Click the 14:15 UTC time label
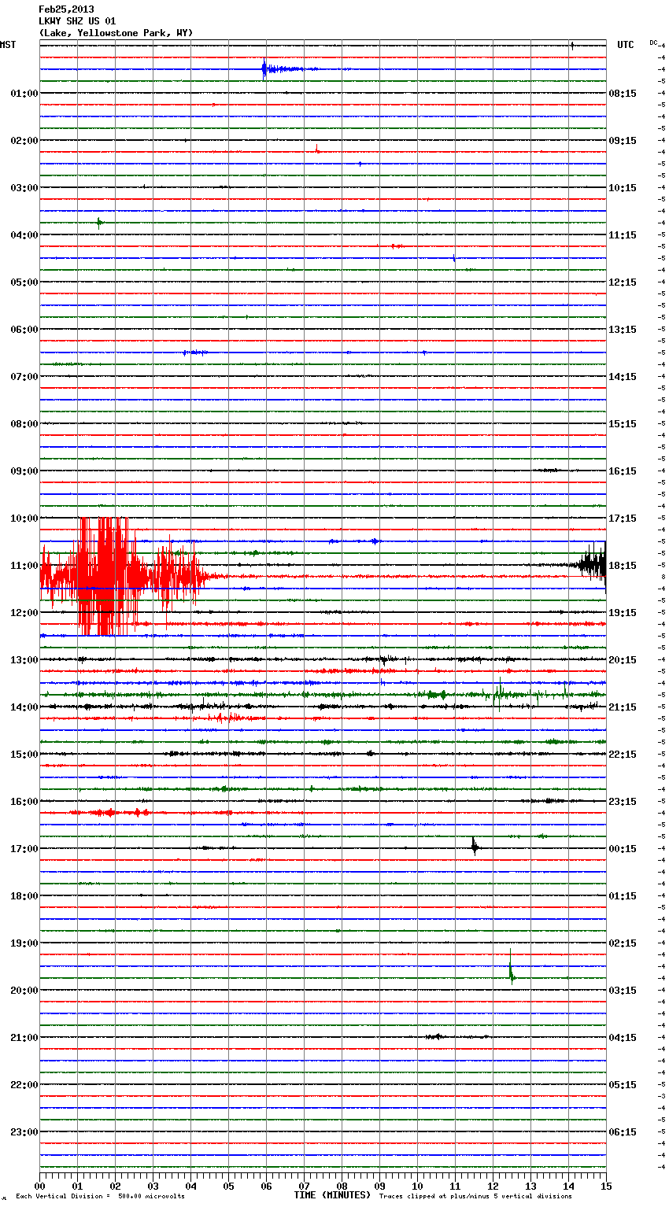The image size is (669, 1207). 623,377
